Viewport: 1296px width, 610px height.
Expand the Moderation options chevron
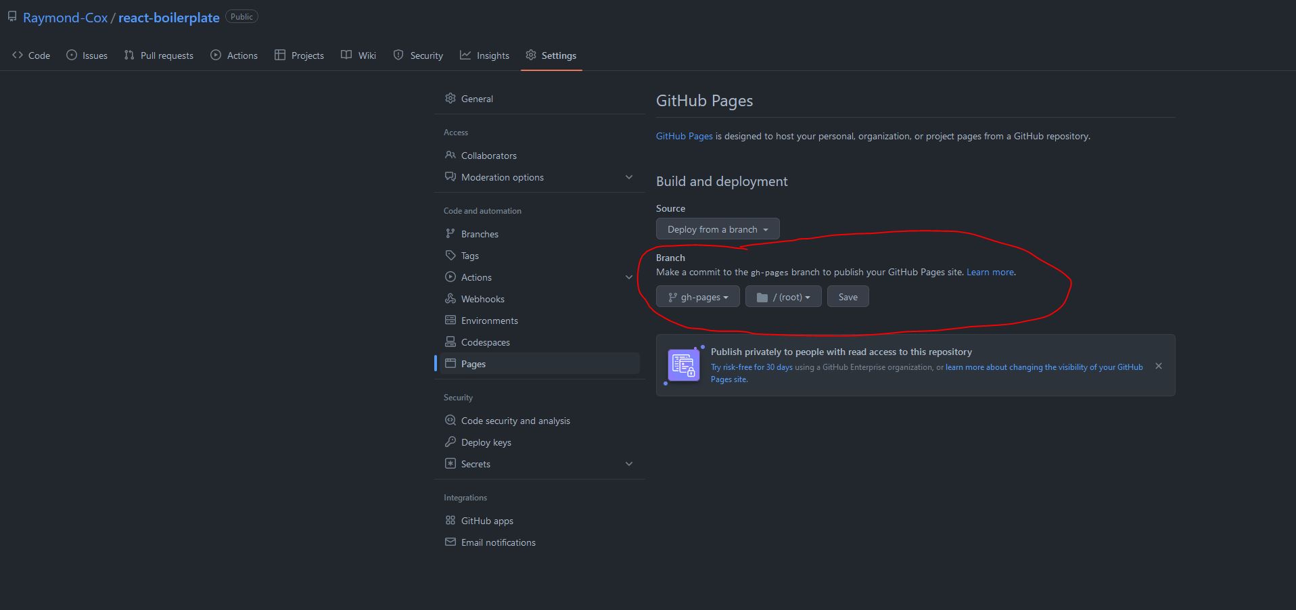pyautogui.click(x=629, y=177)
